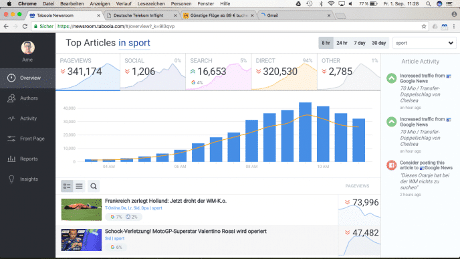460x259 pixels.
Task: Switch to the Deutsche Telekom Inflight tab
Action: point(142,15)
